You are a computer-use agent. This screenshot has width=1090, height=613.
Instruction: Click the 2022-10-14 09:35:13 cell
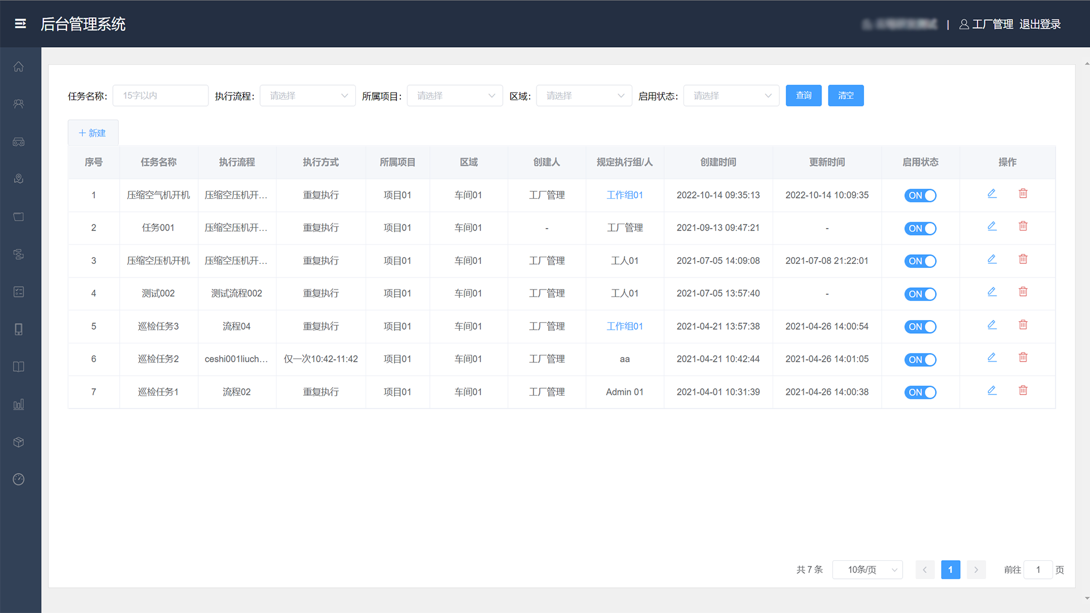click(718, 195)
